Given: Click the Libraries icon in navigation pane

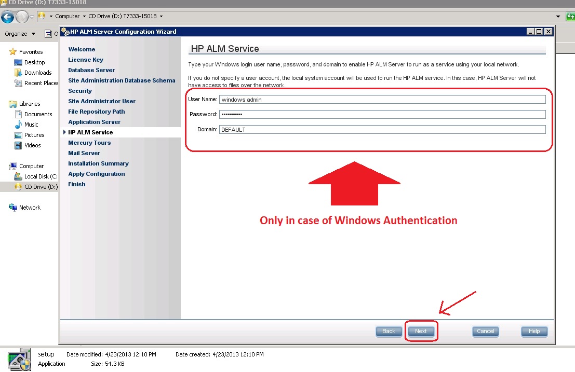Looking at the screenshot, I should click(13, 104).
